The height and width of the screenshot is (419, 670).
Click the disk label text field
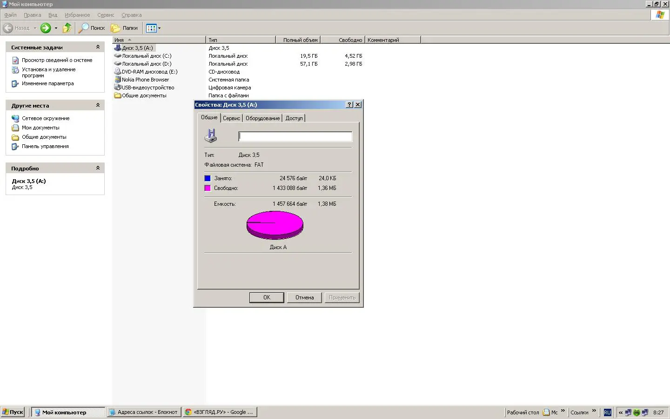tap(295, 136)
